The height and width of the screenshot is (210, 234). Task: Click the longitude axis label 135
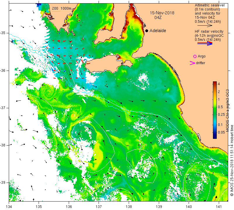[x=39, y=207]
